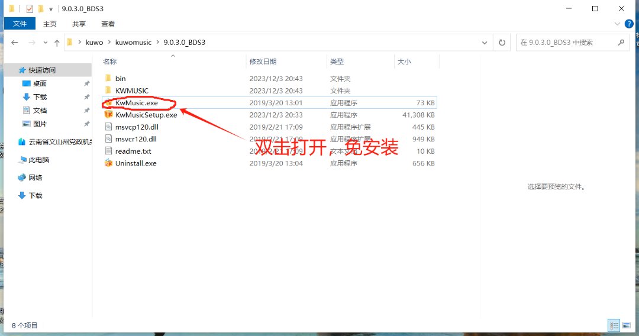Screen dimensions: 639x336
Task: Open the bin folder
Action: (x=120, y=79)
